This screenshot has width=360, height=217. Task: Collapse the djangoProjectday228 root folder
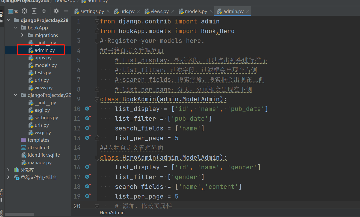[x=9, y=20]
